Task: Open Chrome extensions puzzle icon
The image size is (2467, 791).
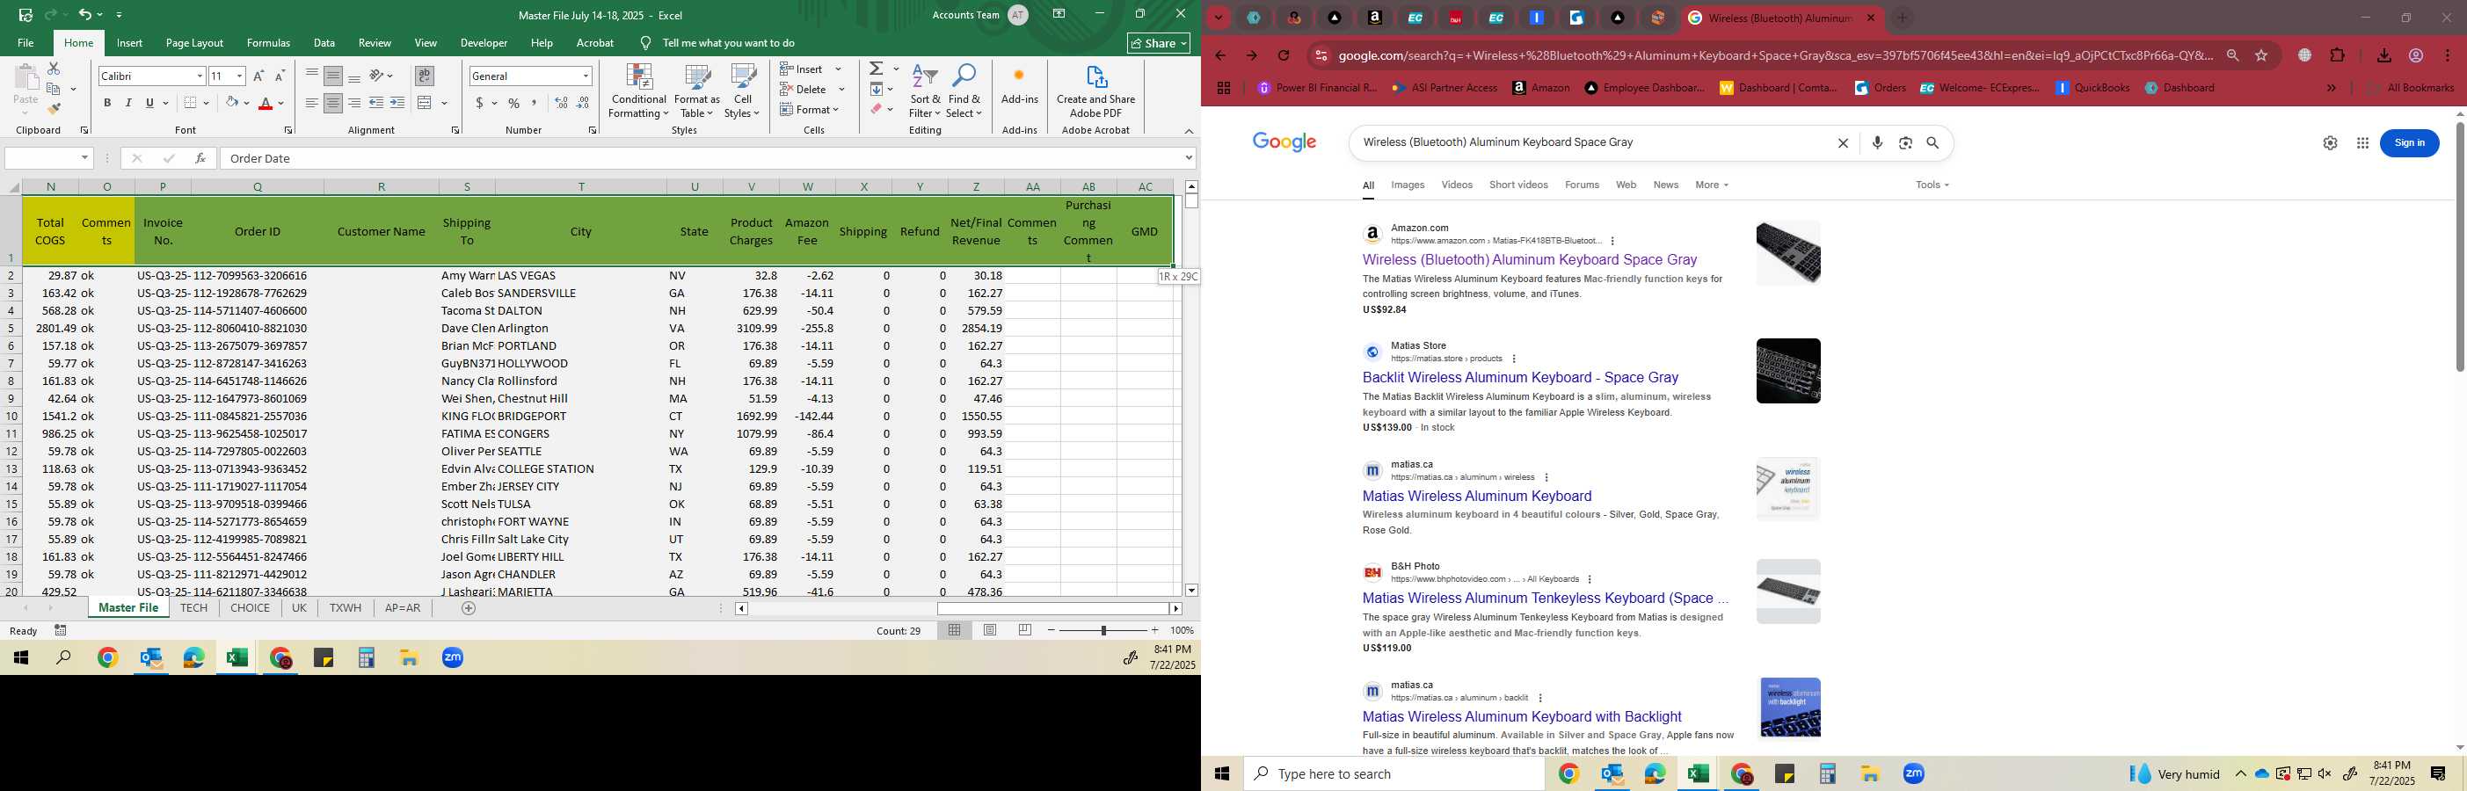Action: 2338,55
